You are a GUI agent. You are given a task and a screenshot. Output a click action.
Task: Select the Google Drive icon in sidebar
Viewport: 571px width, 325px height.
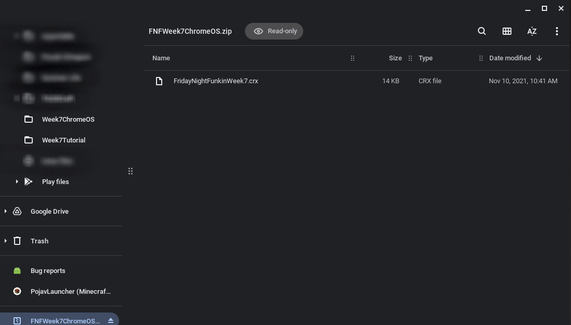point(17,212)
